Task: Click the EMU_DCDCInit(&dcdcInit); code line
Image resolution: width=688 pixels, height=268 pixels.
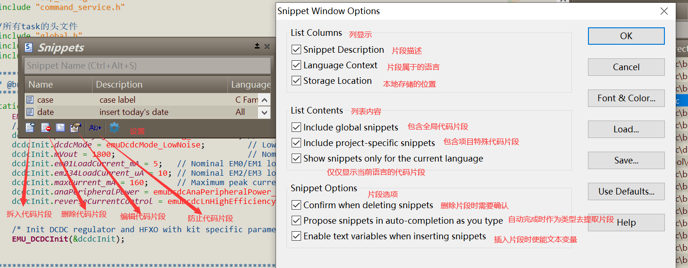Action: tap(68, 239)
